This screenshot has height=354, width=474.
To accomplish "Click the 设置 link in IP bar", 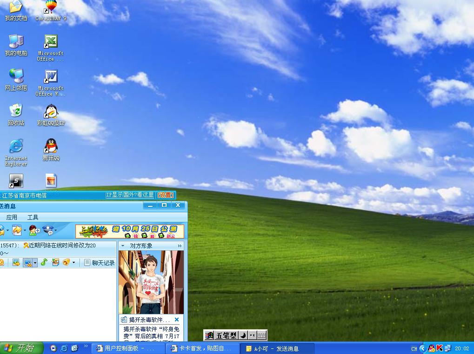I will tap(166, 195).
